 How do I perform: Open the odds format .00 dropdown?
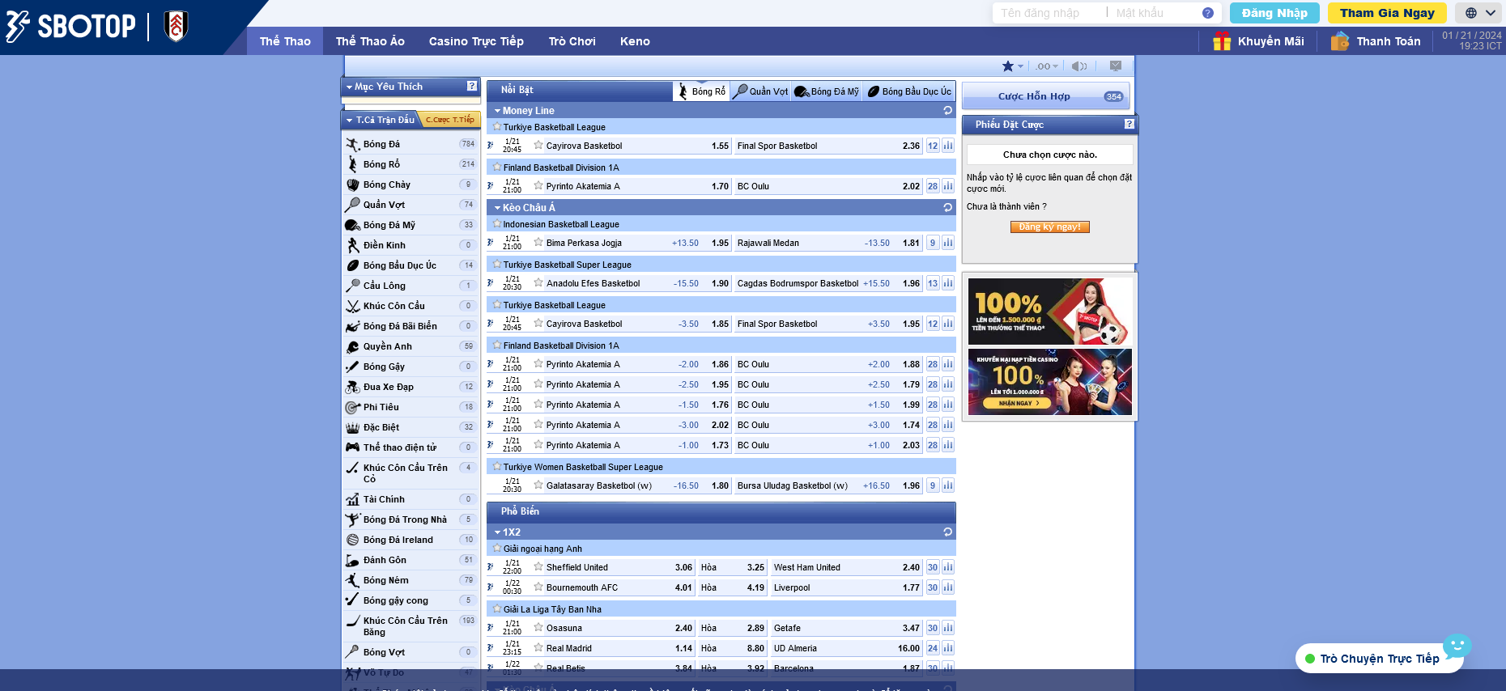click(1046, 66)
